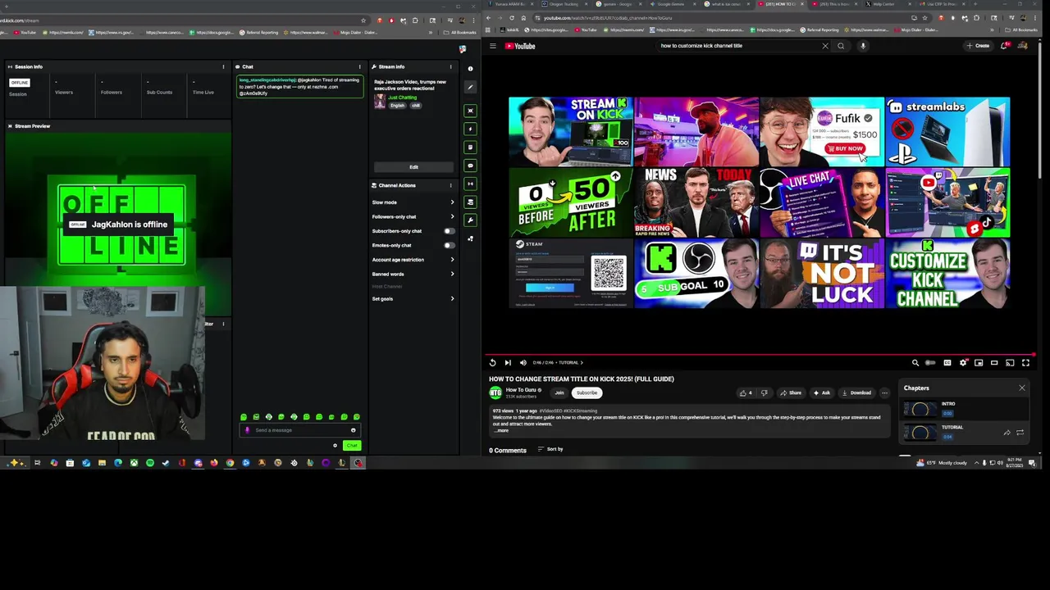1050x590 pixels.
Task: Click the wrench icon in Kick sidebar
Action: click(470, 220)
